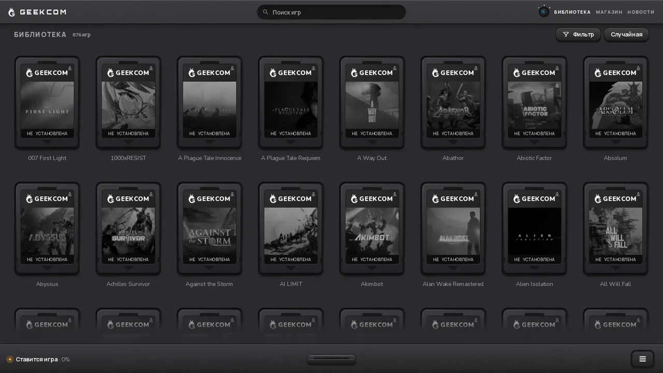Screen dimensions: 663x373
Task: Click download icon on A Plague Tale Requiem
Action: tap(313, 68)
